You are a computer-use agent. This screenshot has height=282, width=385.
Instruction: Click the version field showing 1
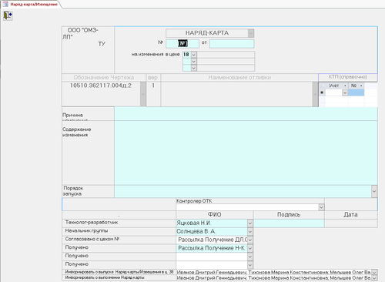(x=153, y=94)
